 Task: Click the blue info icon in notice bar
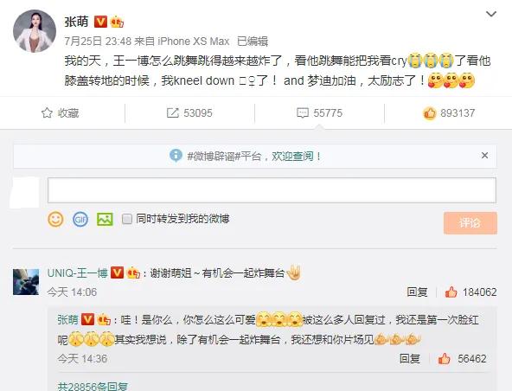176,156
